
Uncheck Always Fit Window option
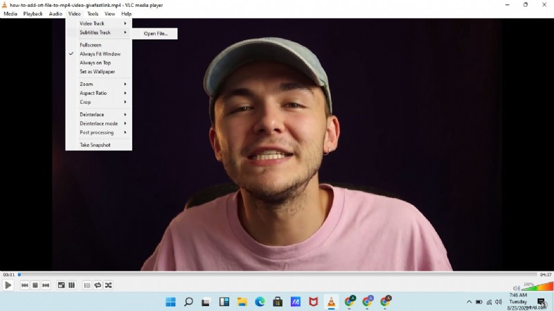[x=100, y=54]
